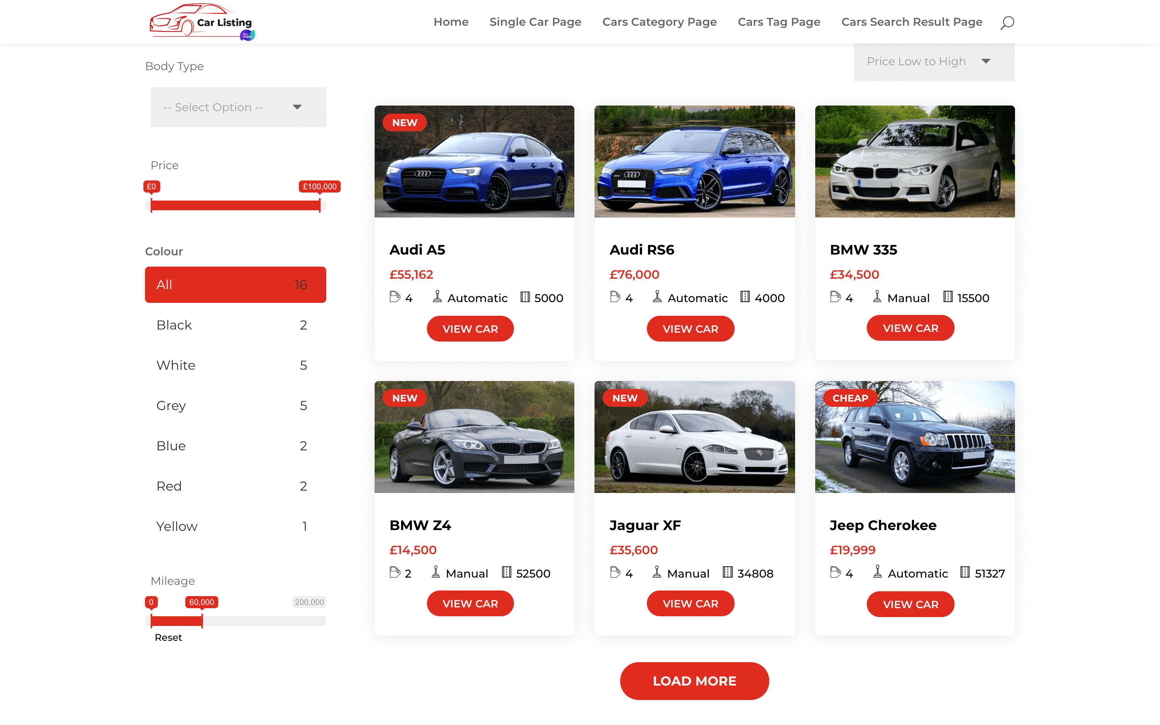Click the Jaguar XF title

coord(645,526)
